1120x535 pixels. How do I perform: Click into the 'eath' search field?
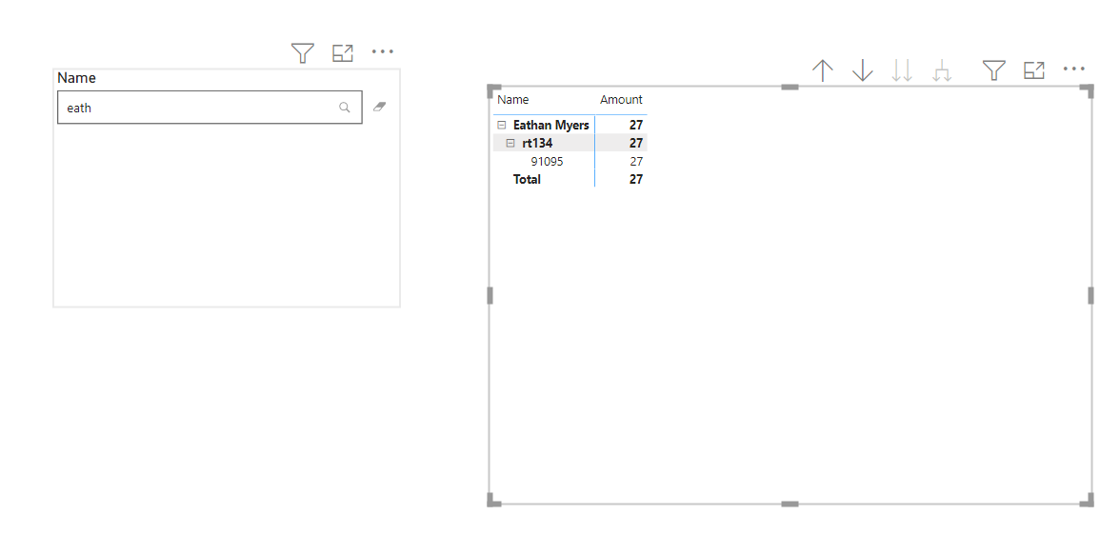click(210, 108)
